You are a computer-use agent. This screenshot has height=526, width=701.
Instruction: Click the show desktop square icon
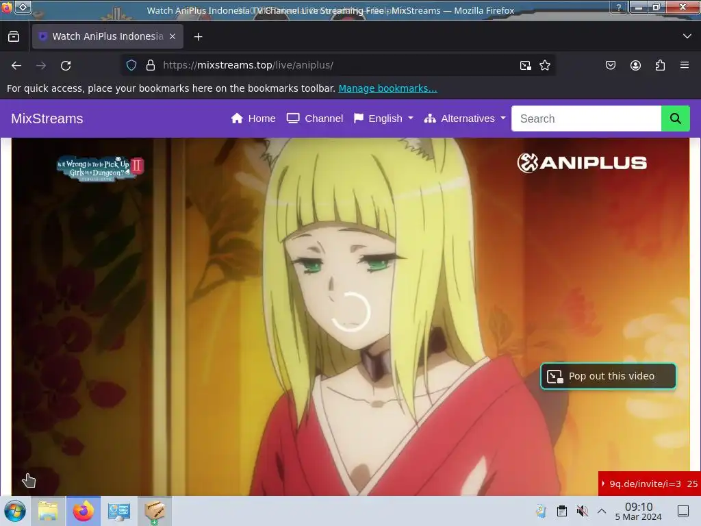click(683, 511)
